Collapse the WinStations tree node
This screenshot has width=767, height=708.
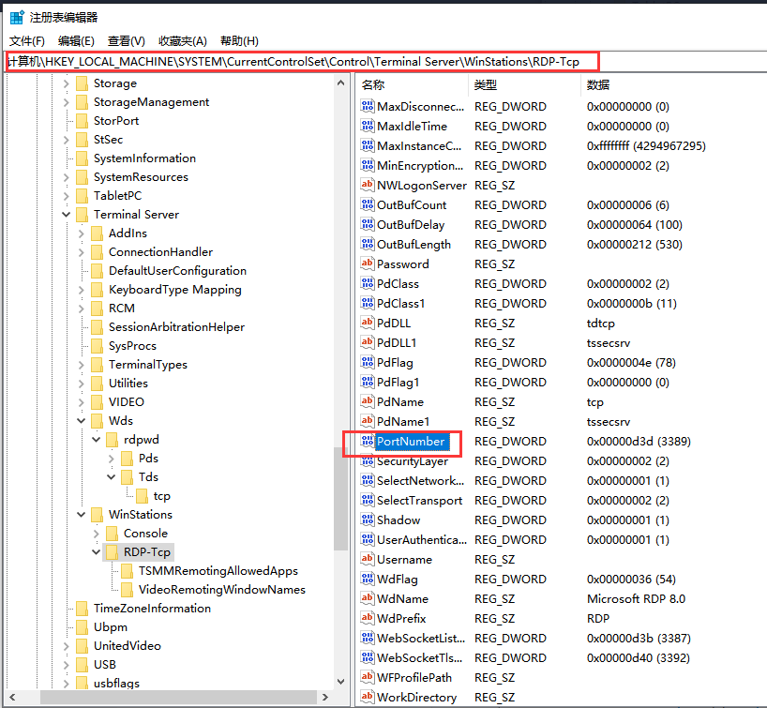[x=82, y=515]
